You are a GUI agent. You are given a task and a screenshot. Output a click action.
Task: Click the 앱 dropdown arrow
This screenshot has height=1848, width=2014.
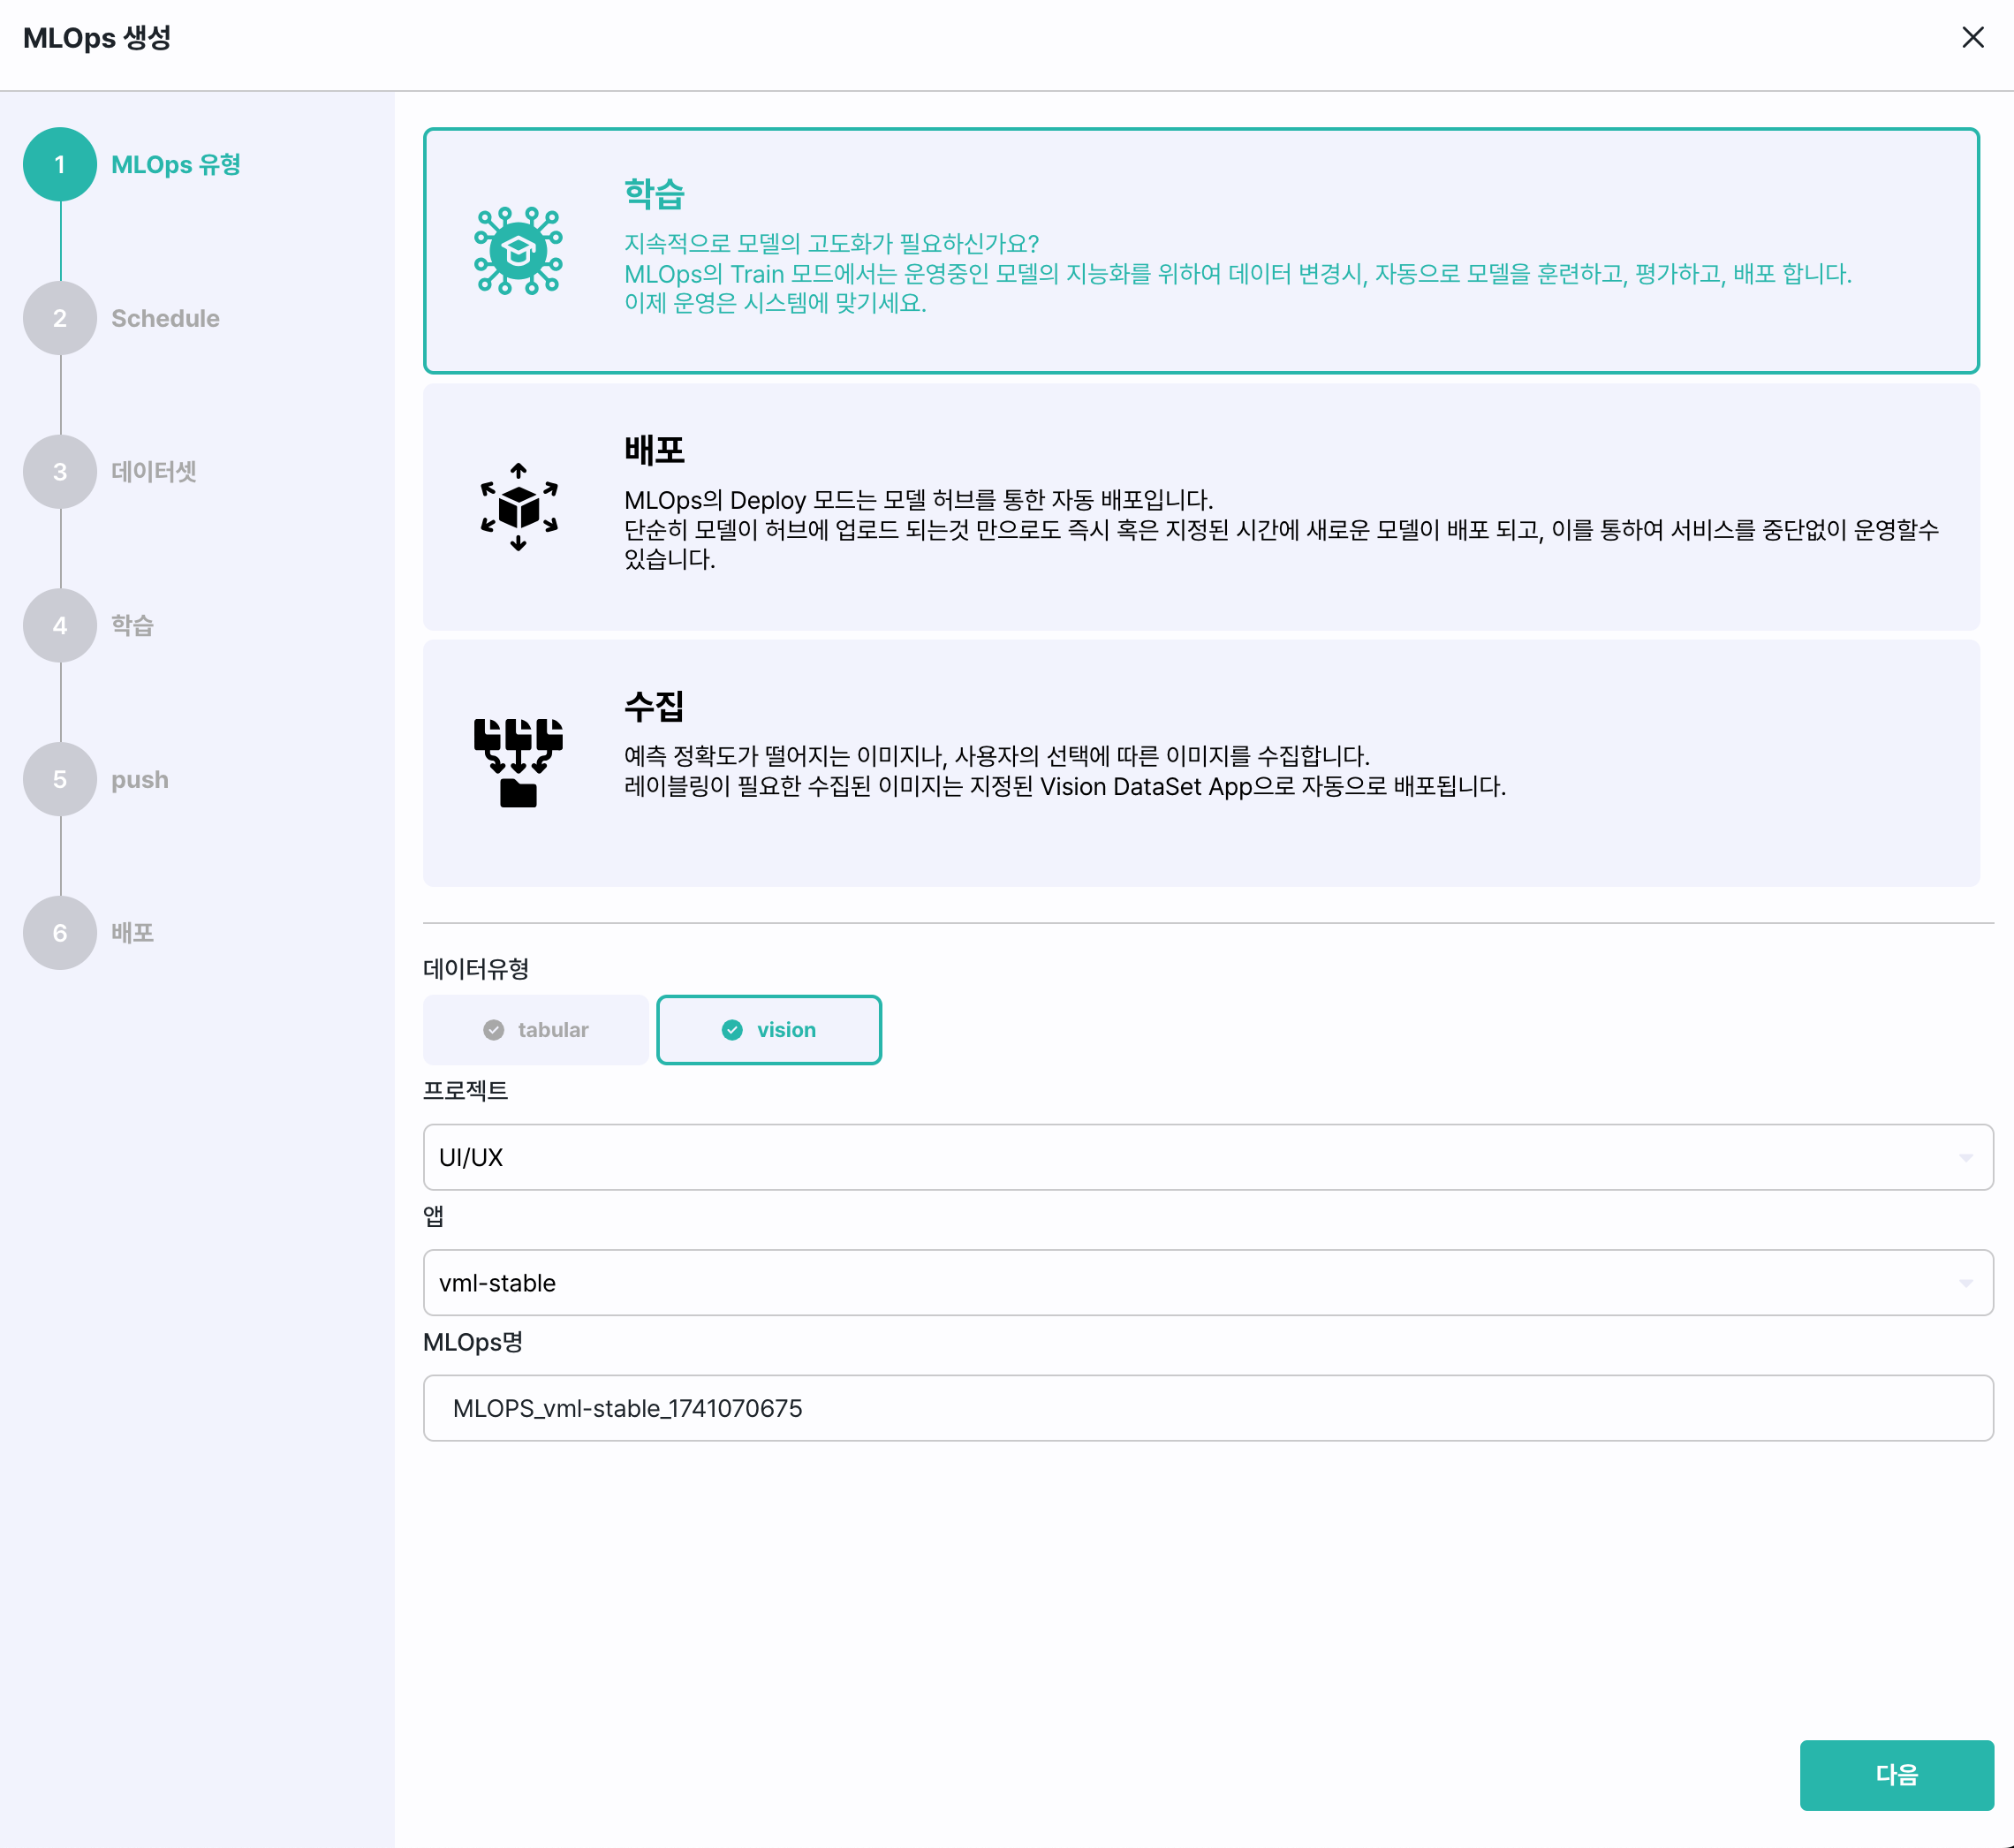click(1965, 1283)
